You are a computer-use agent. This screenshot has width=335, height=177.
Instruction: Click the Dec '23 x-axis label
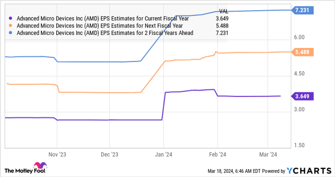click(110, 154)
